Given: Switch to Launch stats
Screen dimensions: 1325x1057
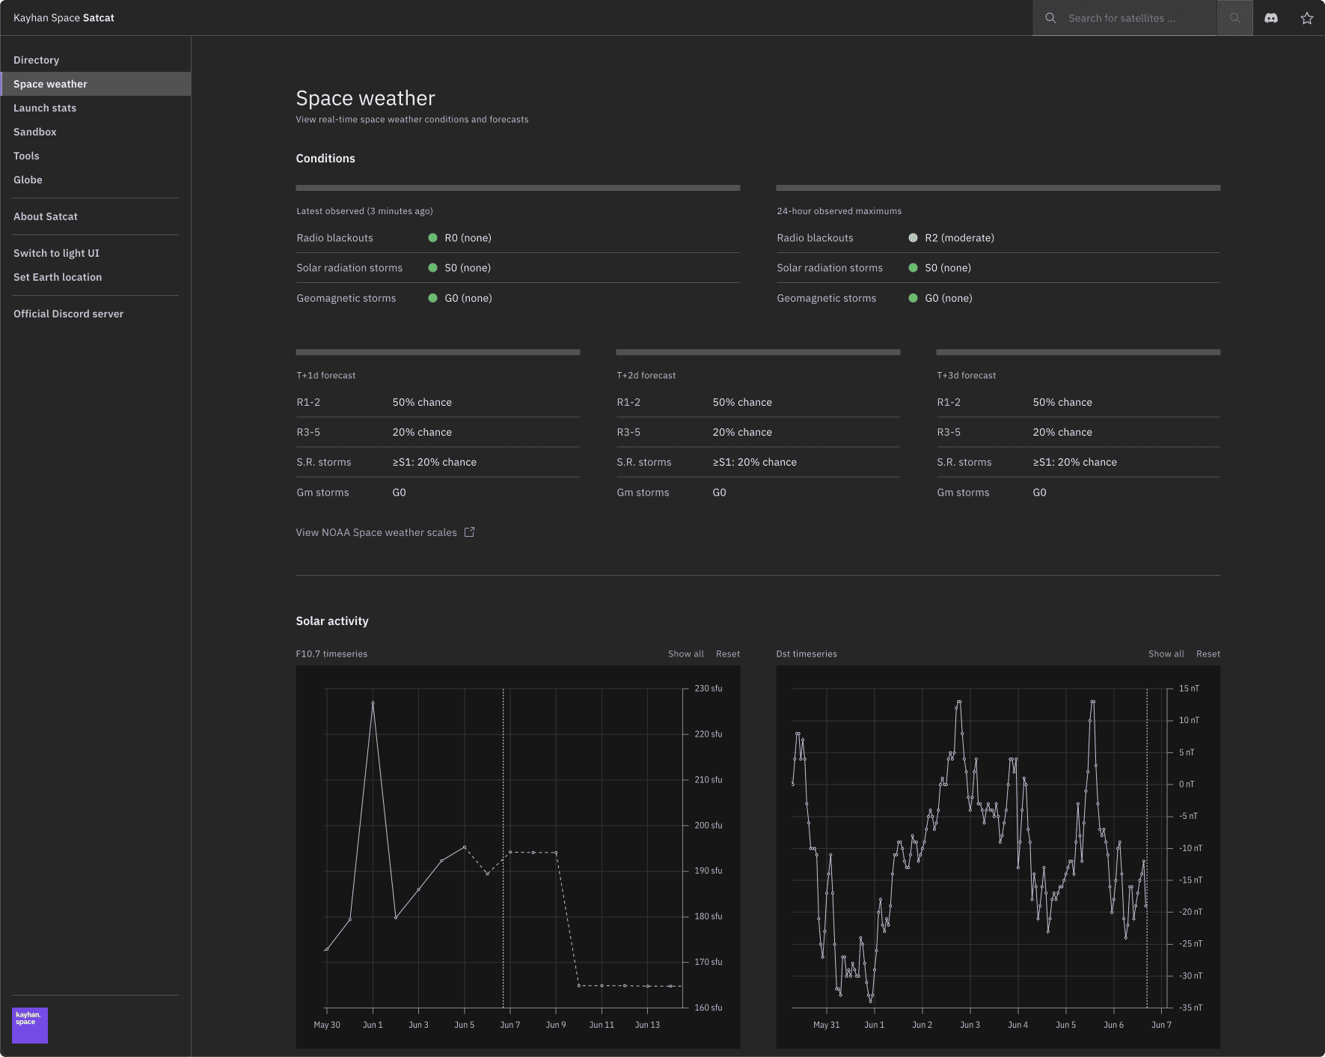Looking at the screenshot, I should [x=44, y=107].
